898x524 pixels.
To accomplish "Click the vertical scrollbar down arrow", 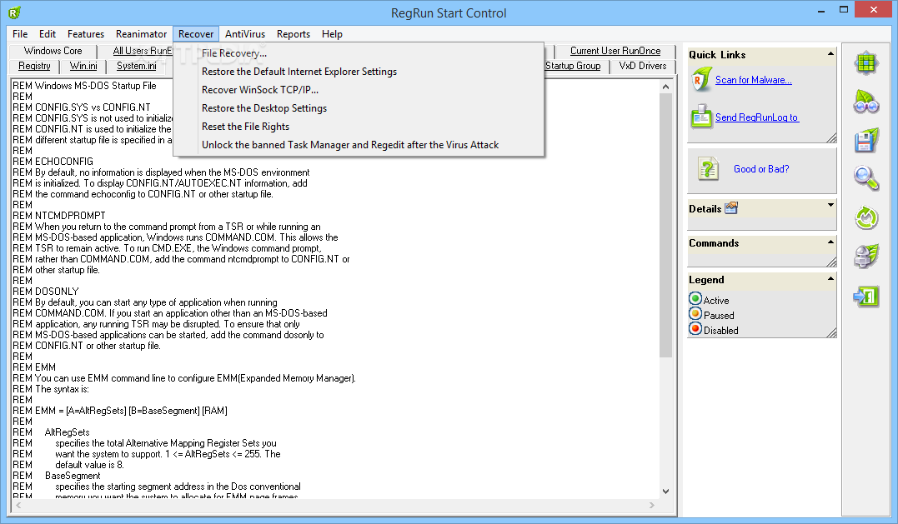I will [x=665, y=491].
